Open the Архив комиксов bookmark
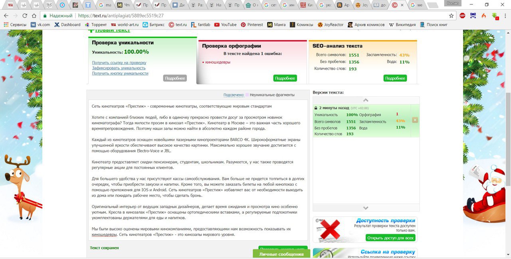This screenshot has height=259, width=511. pyautogui.click(x=366, y=24)
